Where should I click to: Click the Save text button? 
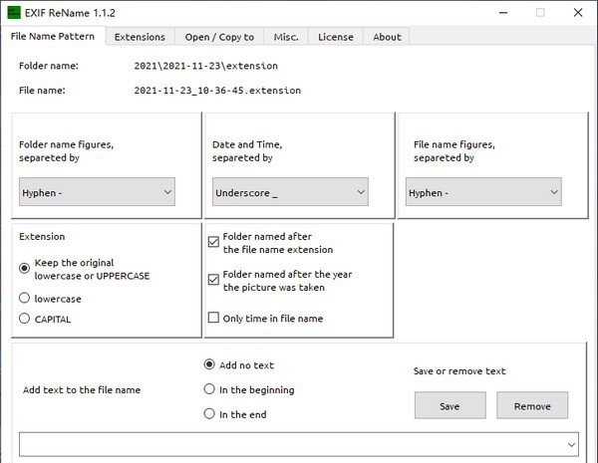click(450, 406)
